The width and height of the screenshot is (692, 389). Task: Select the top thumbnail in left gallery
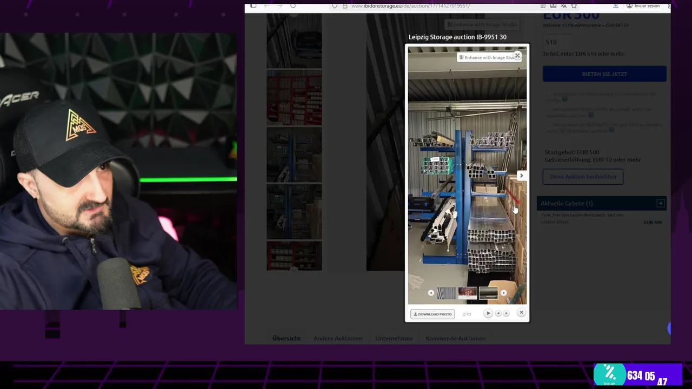pyautogui.click(x=294, y=40)
